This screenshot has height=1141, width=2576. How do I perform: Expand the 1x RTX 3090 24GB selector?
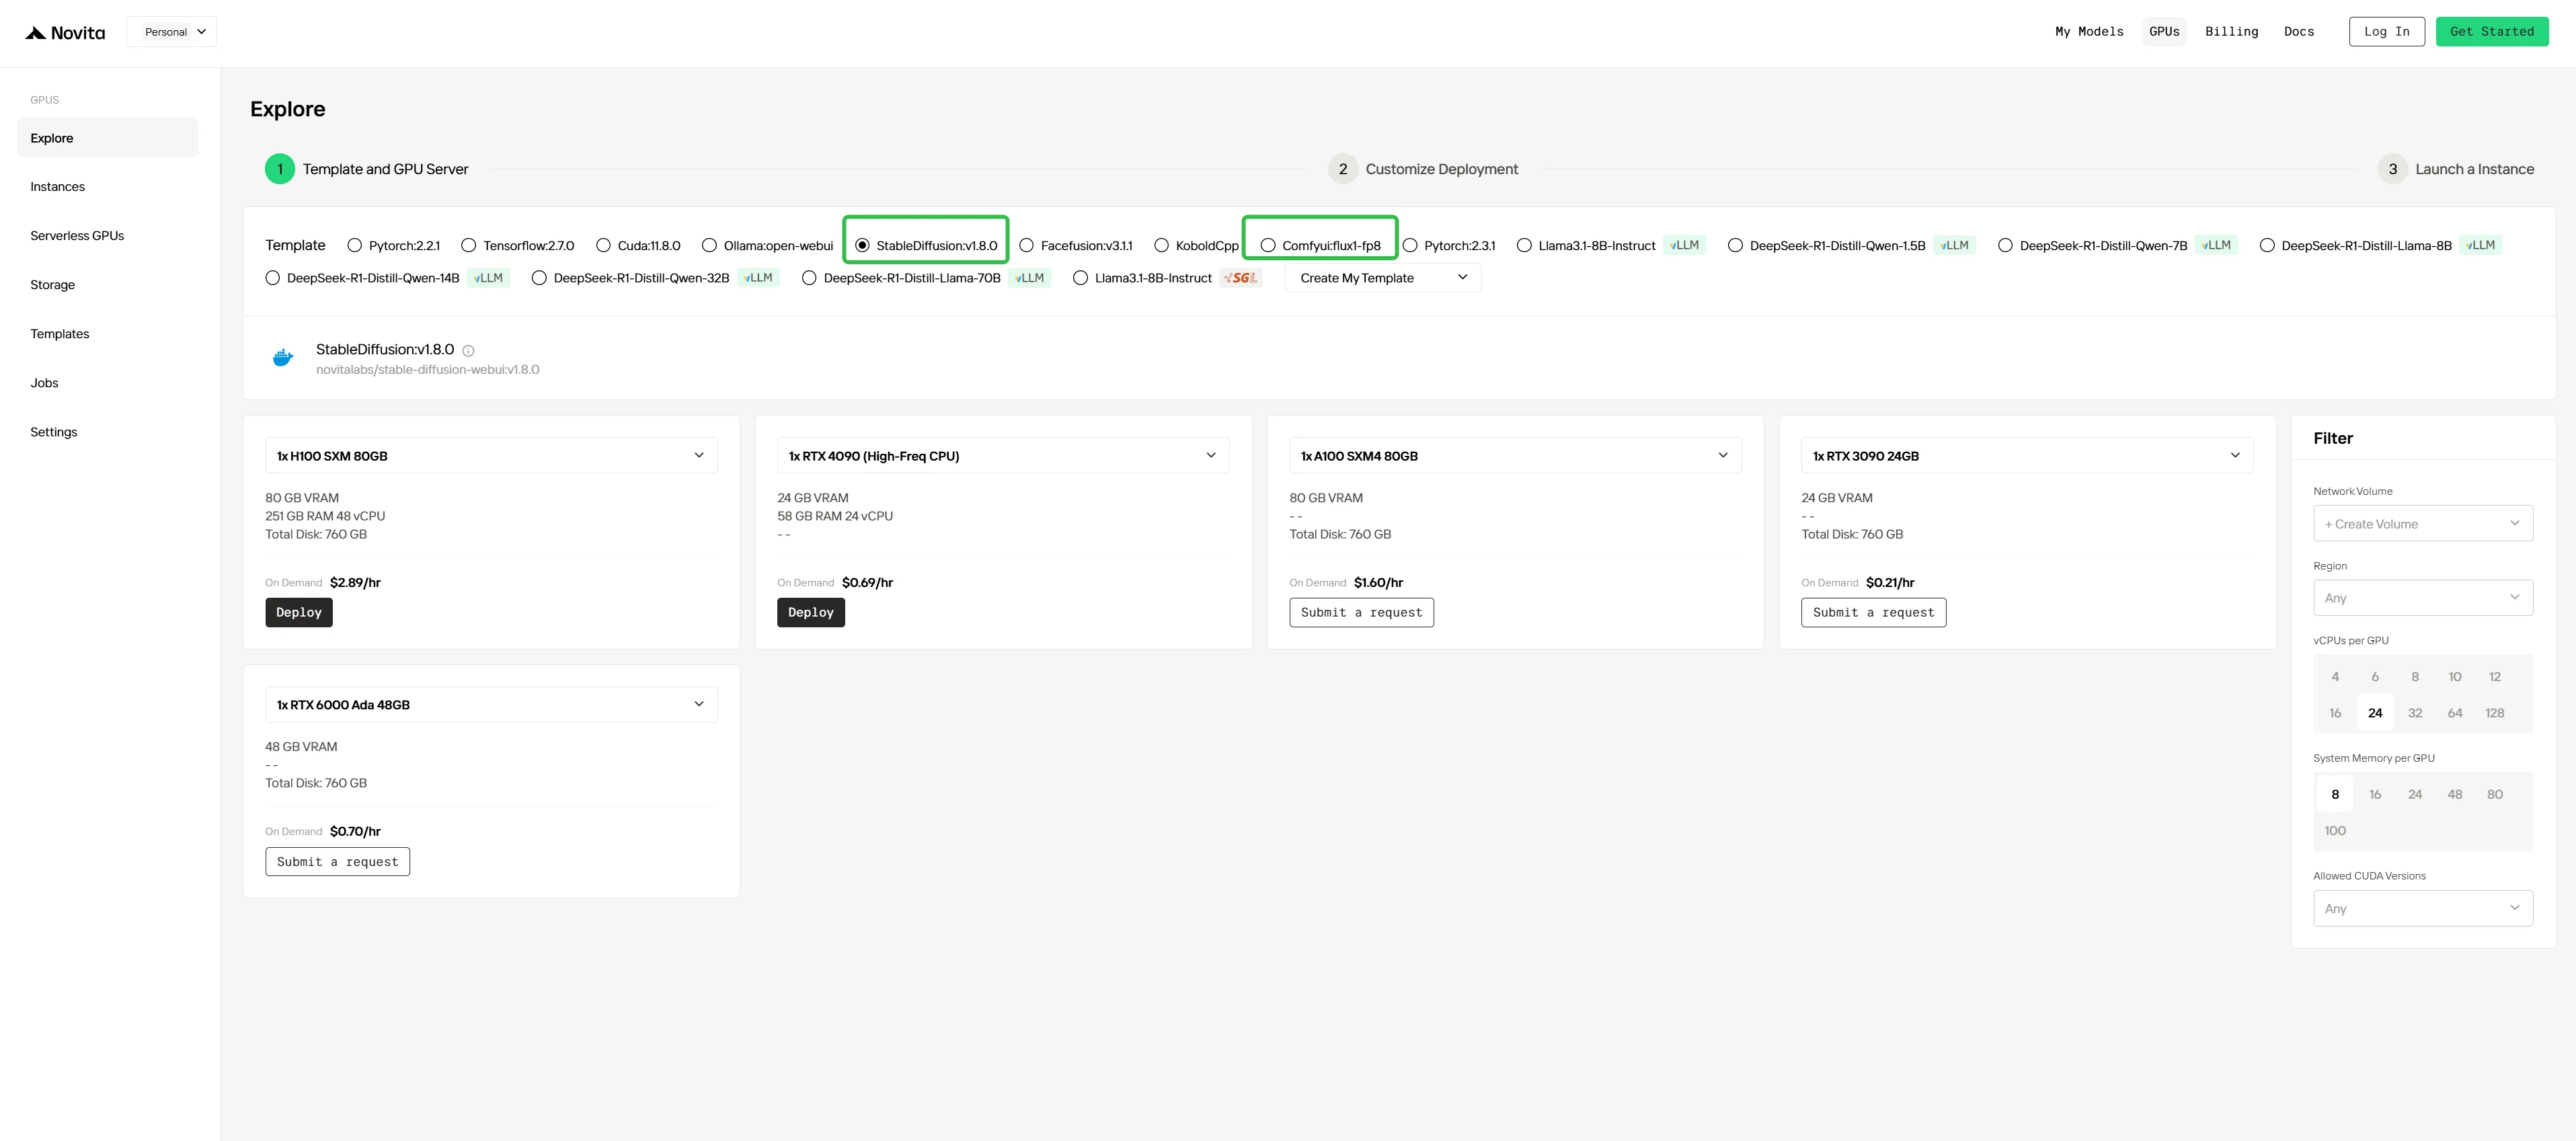(2027, 456)
